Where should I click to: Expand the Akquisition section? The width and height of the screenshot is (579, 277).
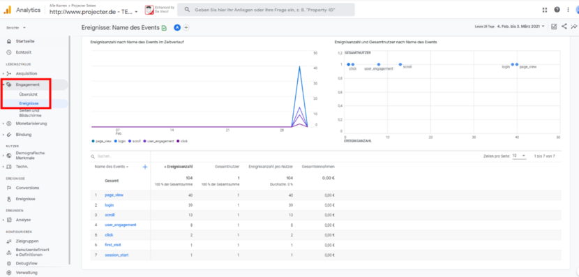pyautogui.click(x=26, y=73)
